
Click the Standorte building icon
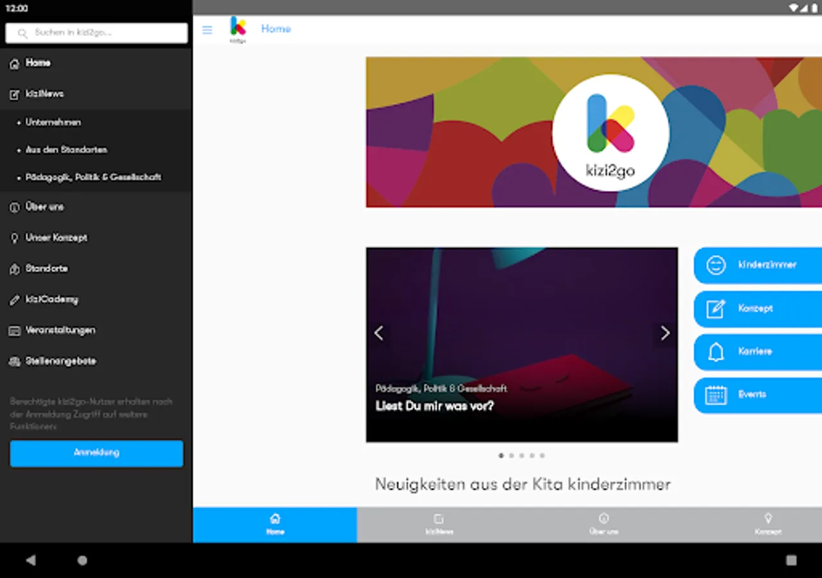(x=15, y=269)
